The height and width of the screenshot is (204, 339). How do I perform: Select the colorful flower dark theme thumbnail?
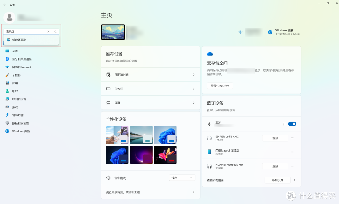click(x=165, y=155)
